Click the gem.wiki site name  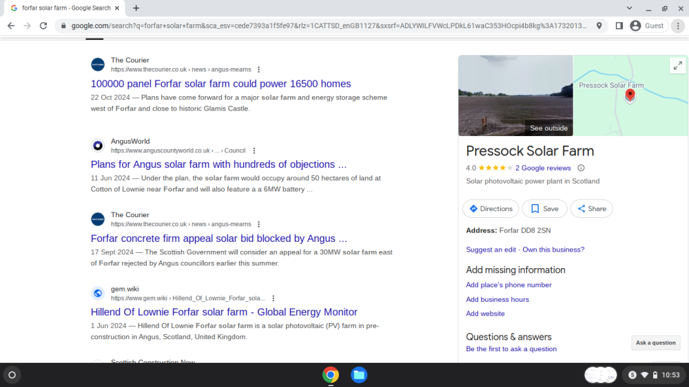pyautogui.click(x=125, y=289)
